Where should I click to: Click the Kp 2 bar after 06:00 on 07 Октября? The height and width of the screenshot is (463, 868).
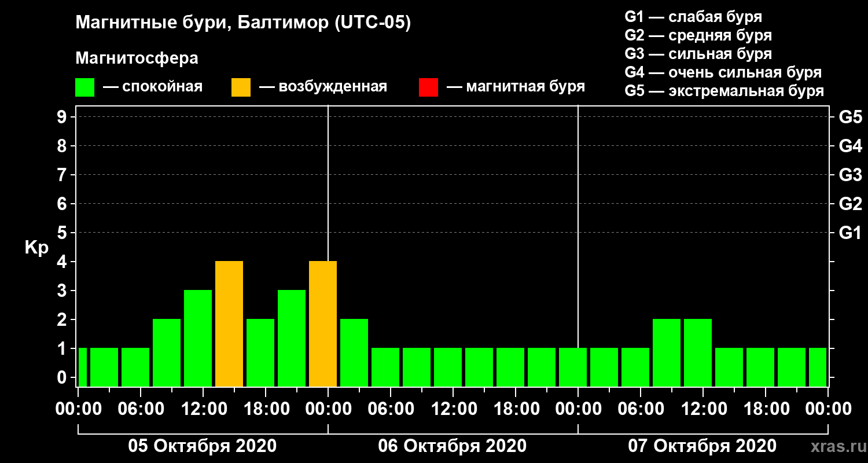tap(667, 353)
